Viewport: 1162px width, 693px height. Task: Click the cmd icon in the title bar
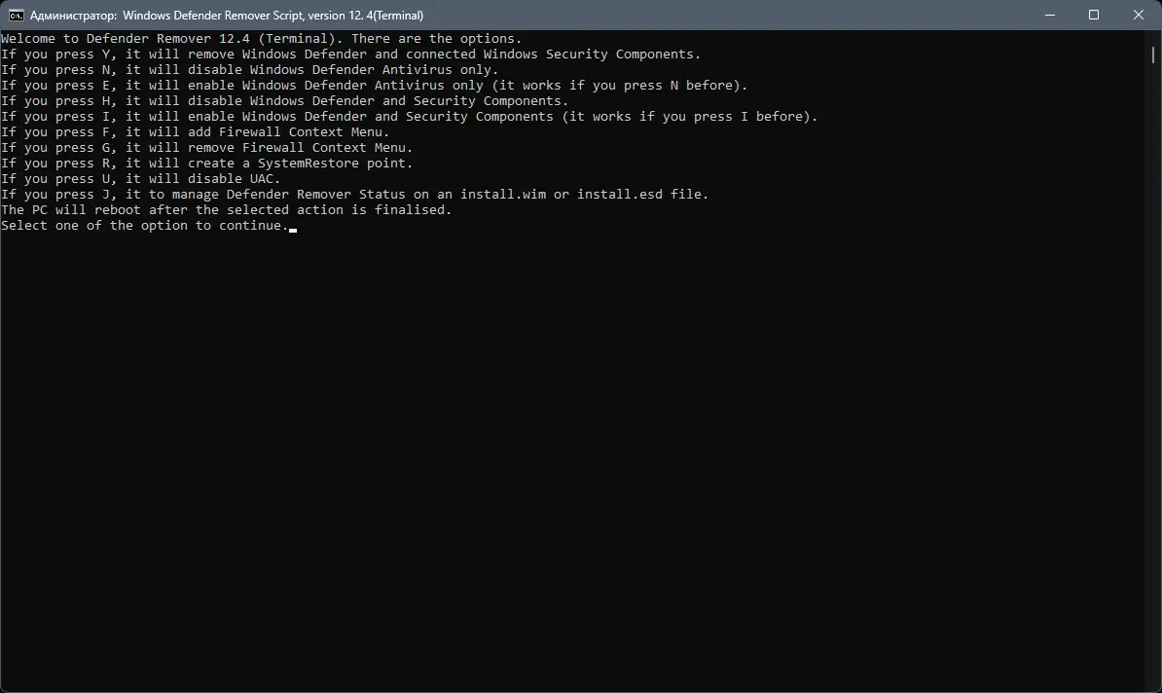[x=16, y=15]
